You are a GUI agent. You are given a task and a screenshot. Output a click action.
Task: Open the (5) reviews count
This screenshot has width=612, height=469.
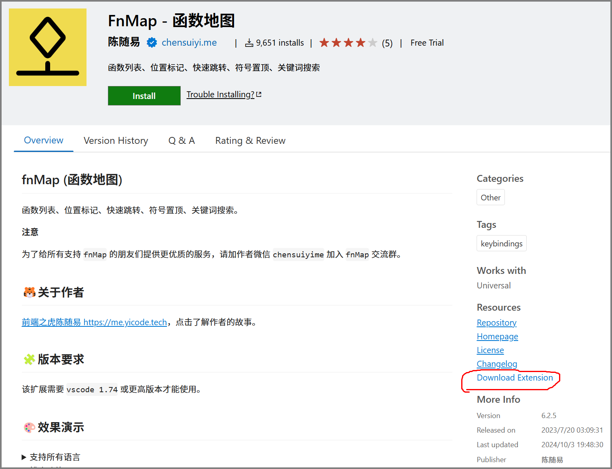click(387, 43)
